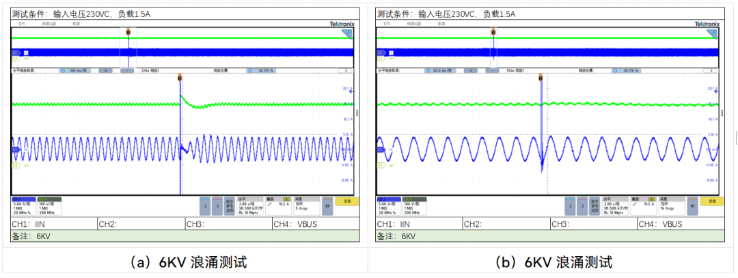Click the zoom plus button in scope (a)

click(x=105, y=70)
